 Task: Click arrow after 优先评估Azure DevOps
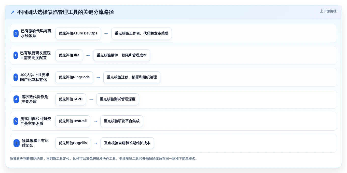[106, 33]
